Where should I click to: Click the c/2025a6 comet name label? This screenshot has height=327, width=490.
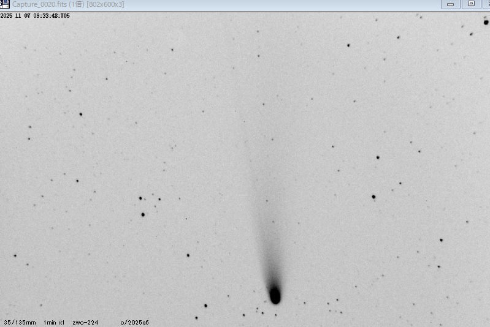coord(134,322)
